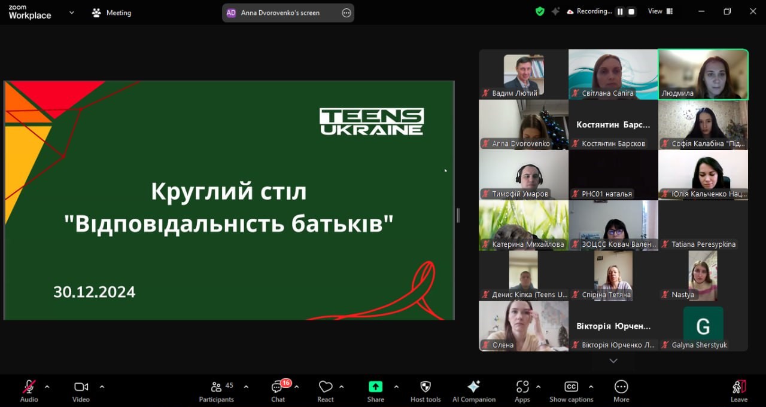Open the View layout menu

660,11
